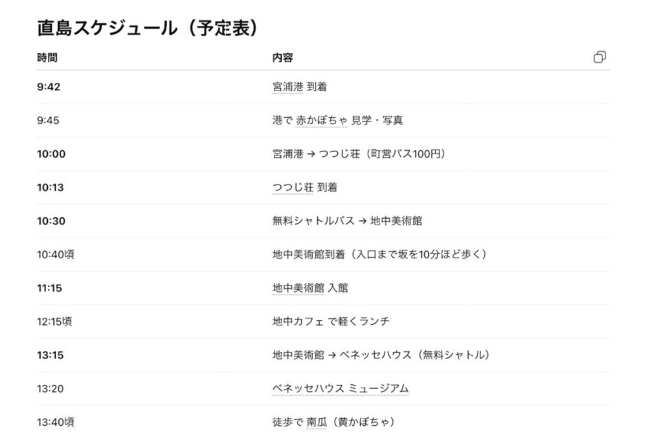663x442 pixels.
Task: Open 地中美術館 link in the 13:15 row
Action: [x=298, y=355]
